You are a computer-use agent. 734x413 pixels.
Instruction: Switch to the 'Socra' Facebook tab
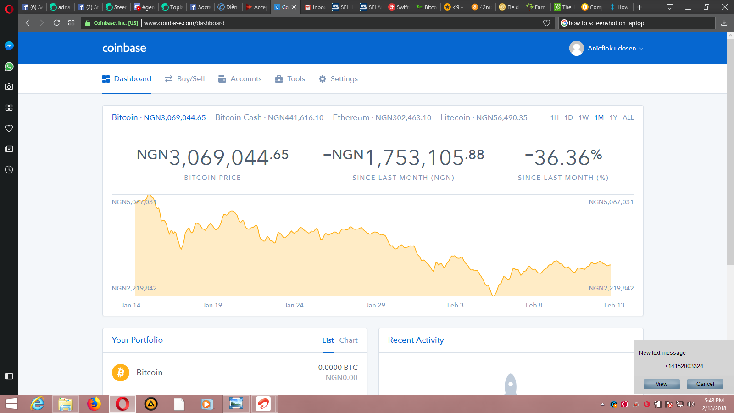tap(200, 7)
